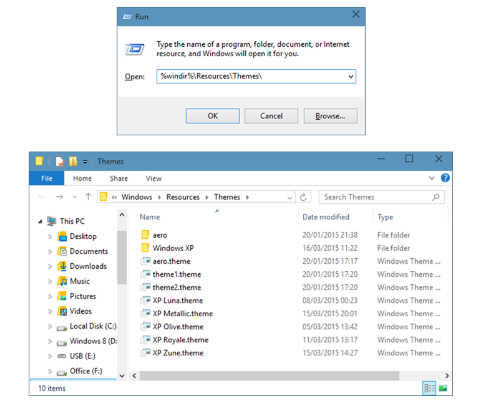Viewport: 486px width, 406px height.
Task: Switch to Details view icon
Action: click(429, 388)
